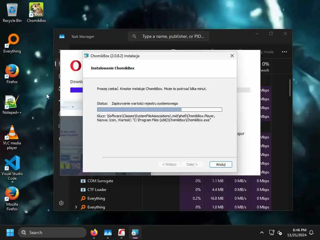
Task: Click the Opera installer download progress bar
Action: pos(76,90)
